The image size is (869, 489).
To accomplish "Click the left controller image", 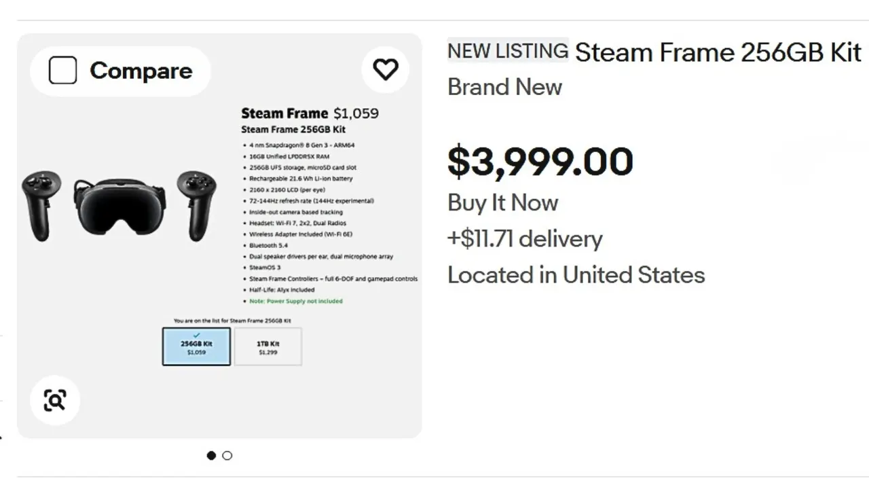I will (41, 206).
